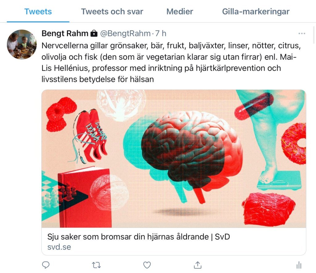Click the tweet text about Nervcellerna
The image size is (316, 273).
(171, 62)
